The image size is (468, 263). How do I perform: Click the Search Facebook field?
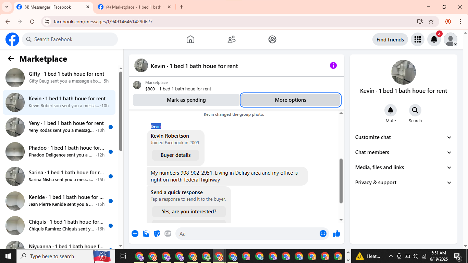point(70,39)
